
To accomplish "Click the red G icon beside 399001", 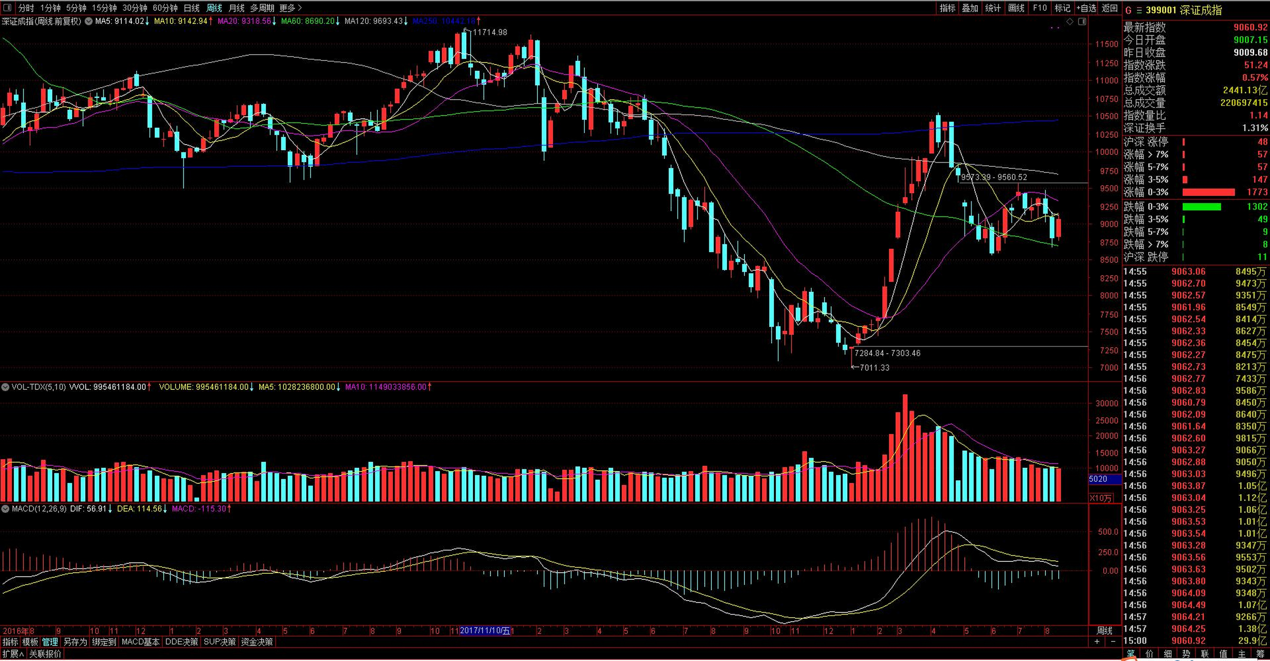I will coord(1128,10).
